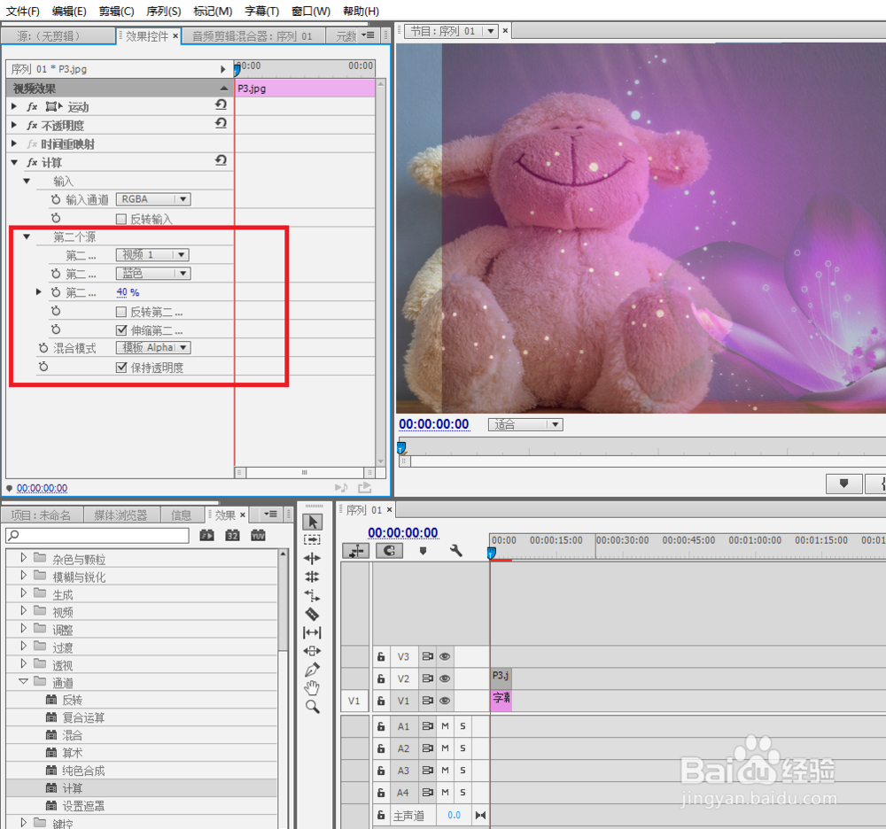The width and height of the screenshot is (886, 829).
Task: Select the 设置遮罩 effect
Action: 83,806
